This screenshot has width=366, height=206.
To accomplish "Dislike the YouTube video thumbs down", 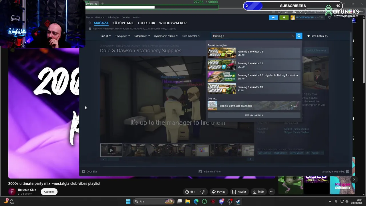I will click(x=202, y=192).
